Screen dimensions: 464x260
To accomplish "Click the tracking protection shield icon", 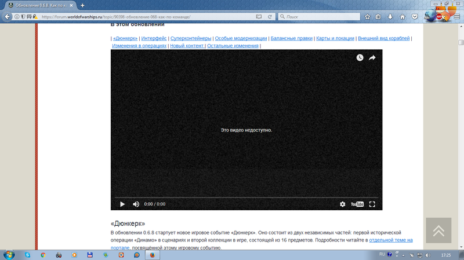I will tap(23, 17).
